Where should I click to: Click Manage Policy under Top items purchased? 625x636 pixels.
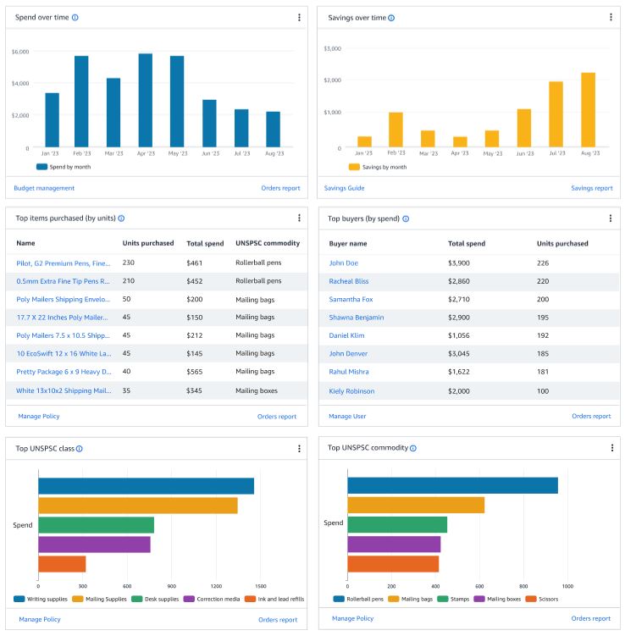click(39, 416)
